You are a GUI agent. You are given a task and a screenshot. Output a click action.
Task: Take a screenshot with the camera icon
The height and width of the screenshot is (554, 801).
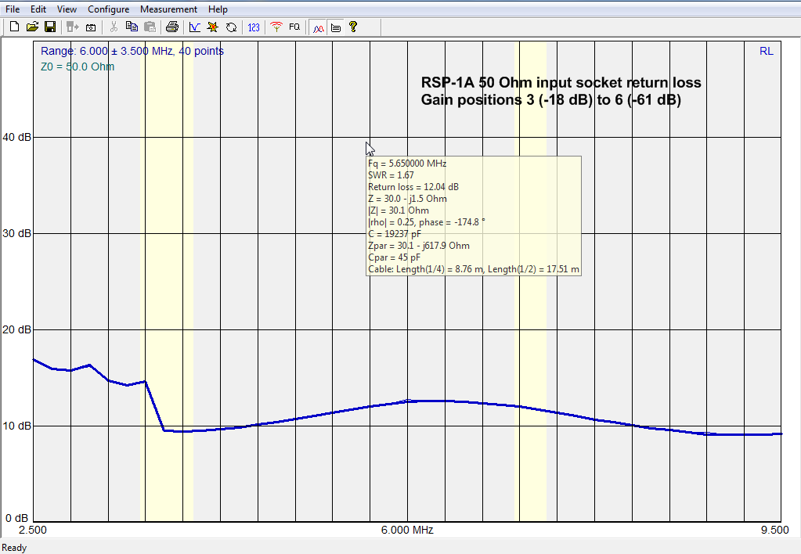click(91, 27)
